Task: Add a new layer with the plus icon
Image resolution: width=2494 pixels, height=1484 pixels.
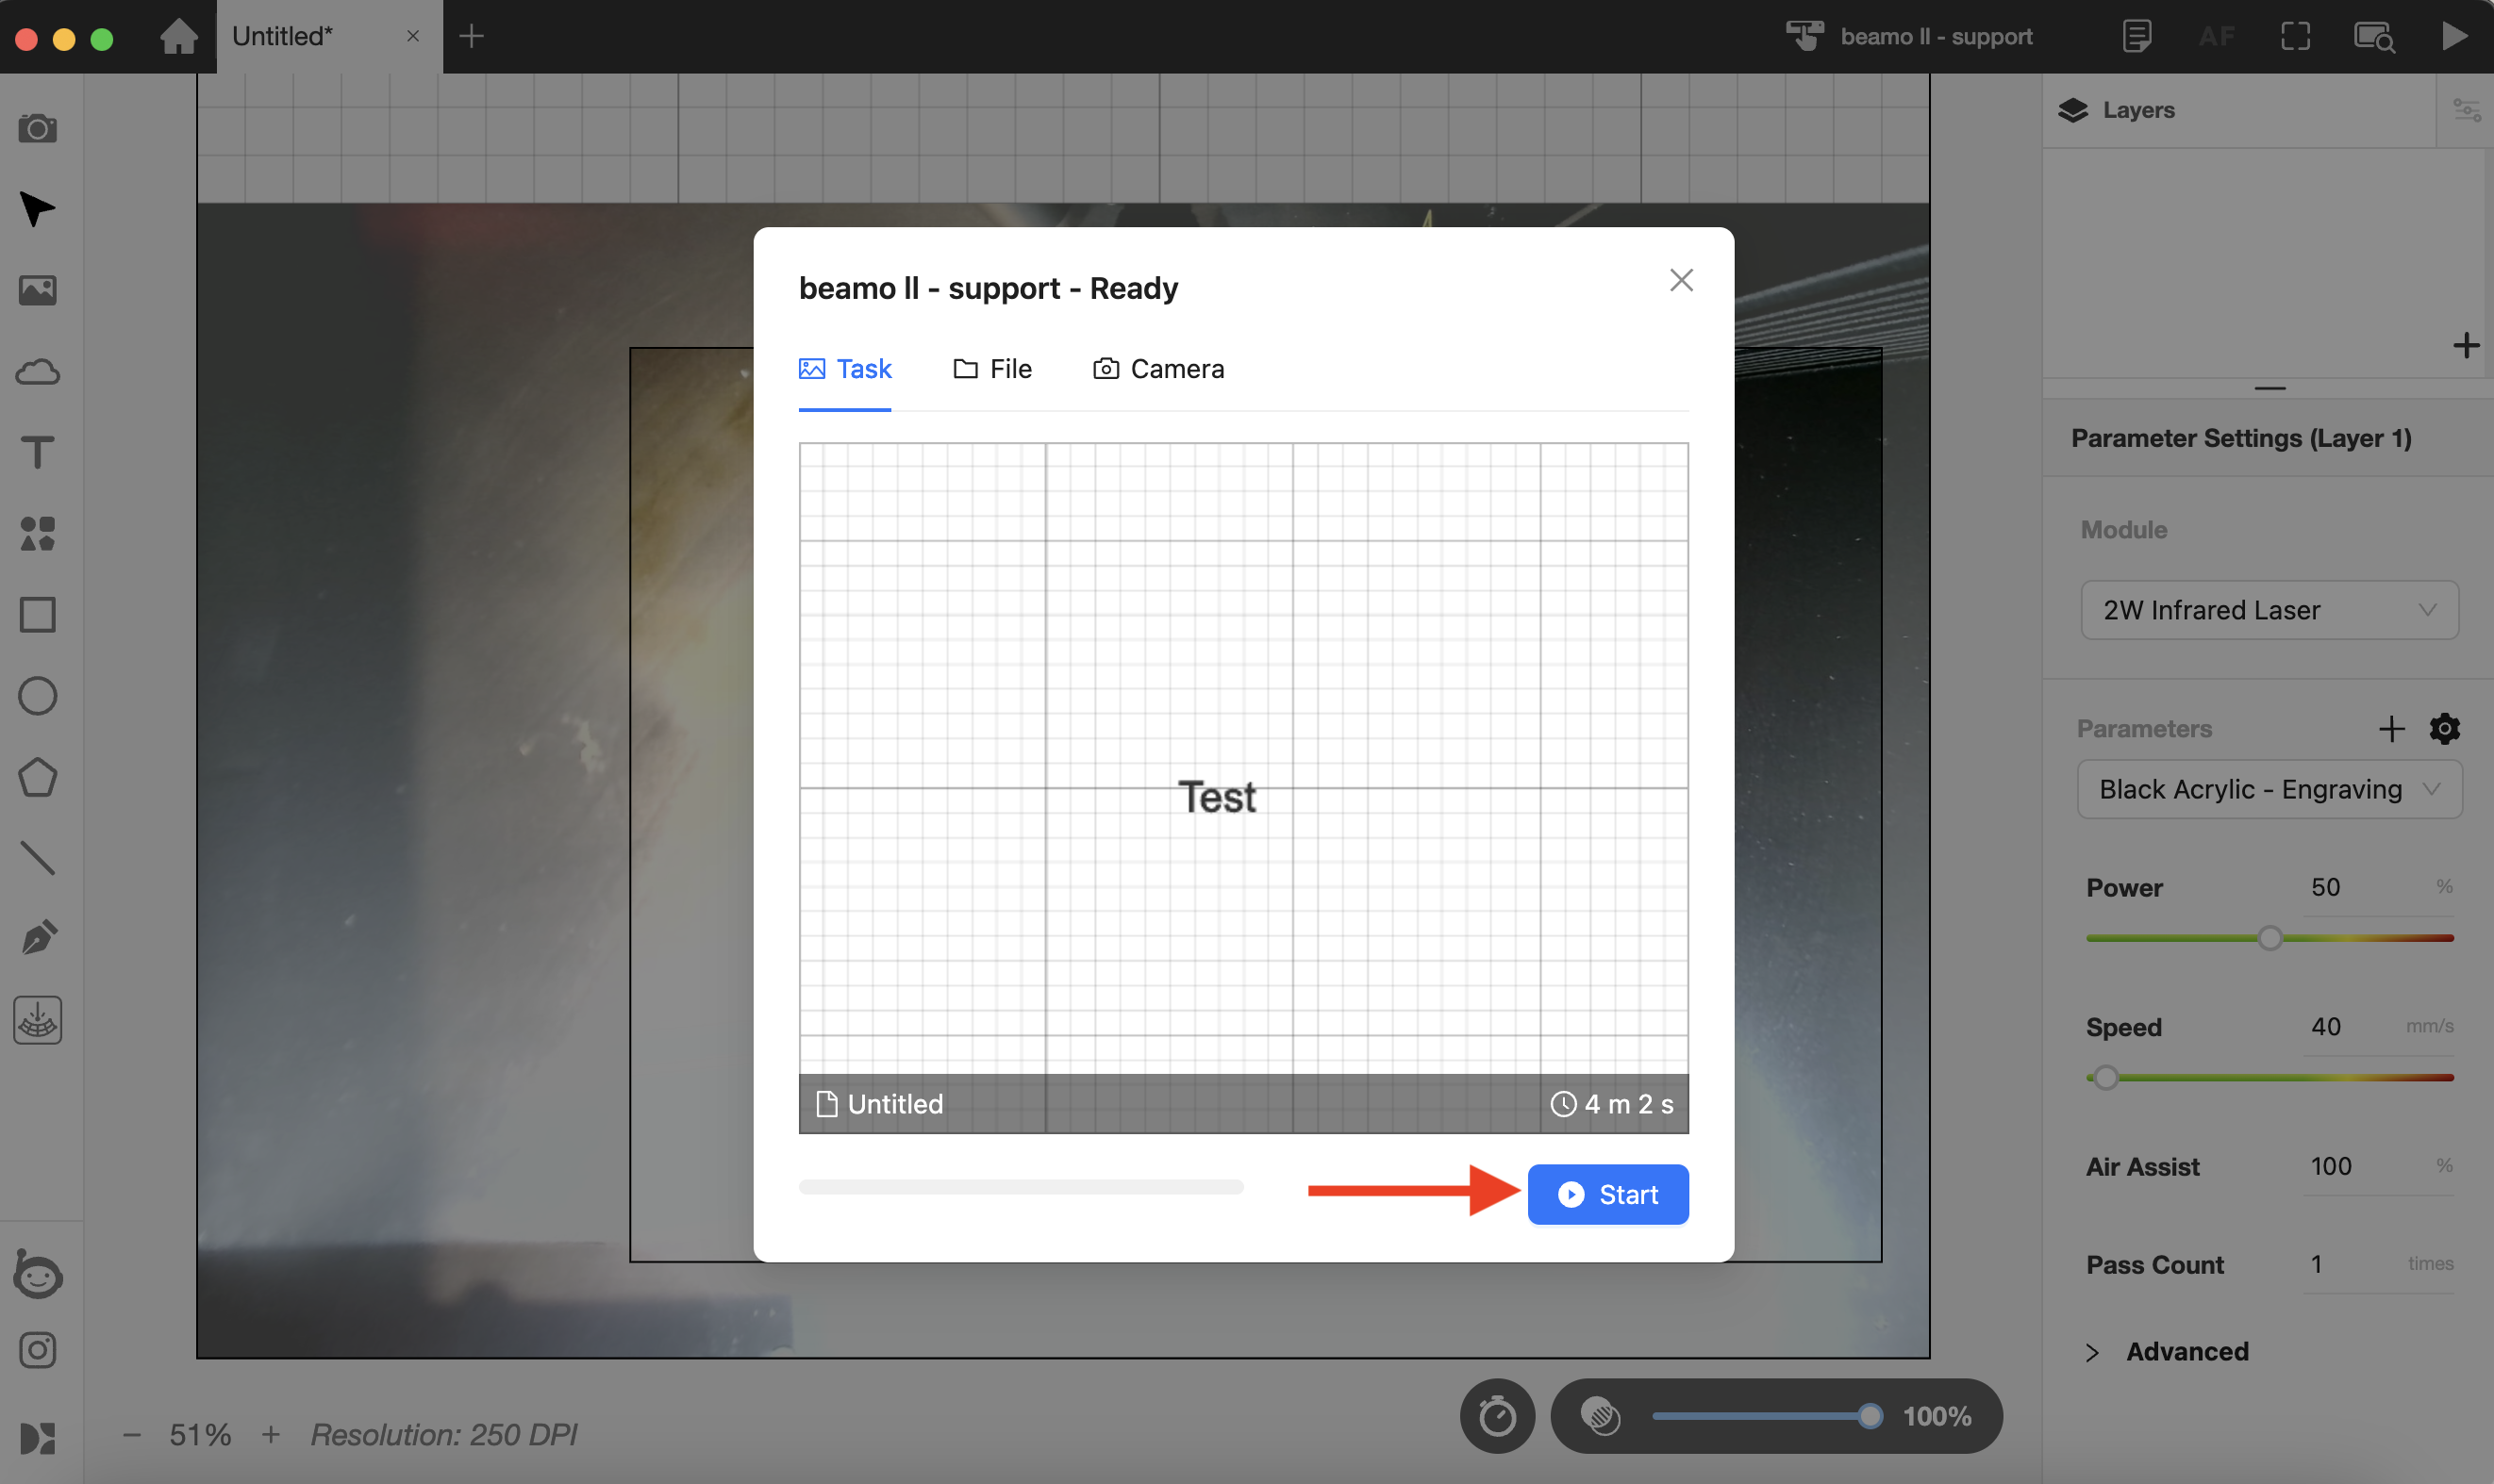Action: (2466, 346)
